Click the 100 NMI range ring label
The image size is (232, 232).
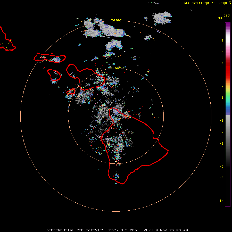pyautogui.click(x=116, y=20)
